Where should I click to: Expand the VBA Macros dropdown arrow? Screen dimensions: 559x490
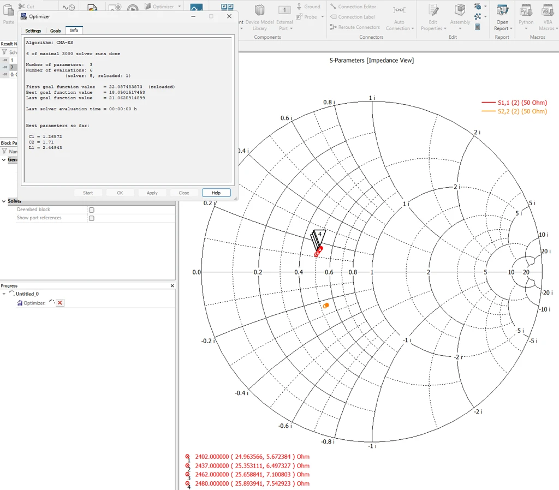(557, 28)
